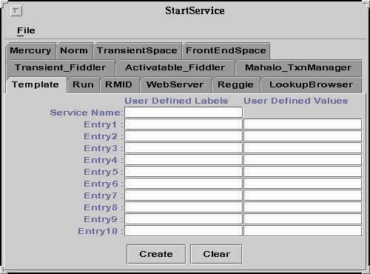The image size is (370, 274).
Task: Focus the Entry4 value field
Action: click(x=303, y=160)
